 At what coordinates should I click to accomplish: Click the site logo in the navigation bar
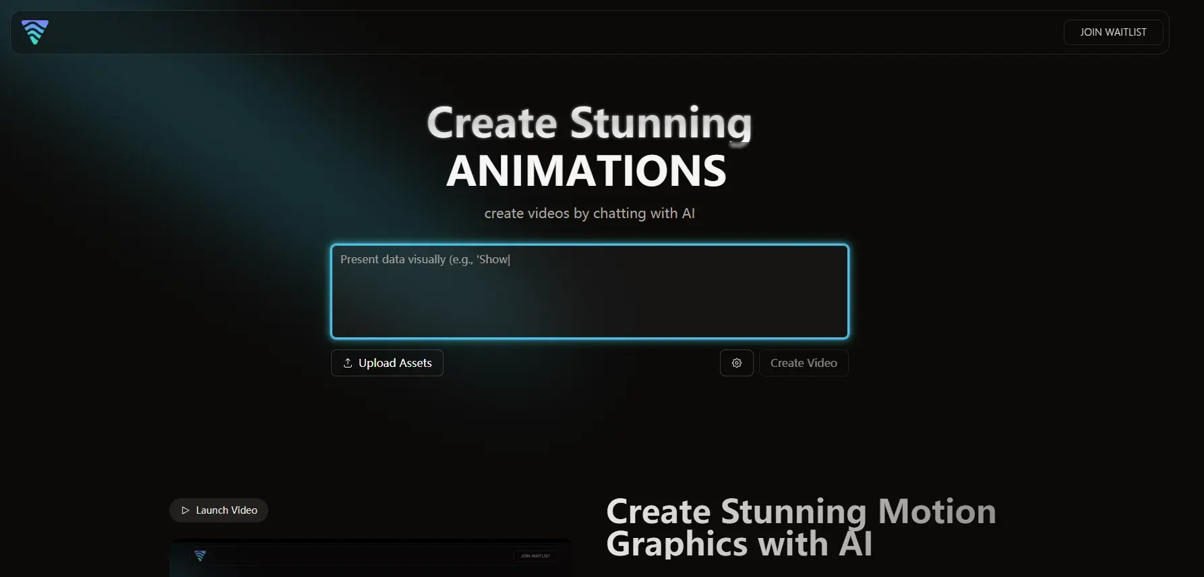click(x=34, y=32)
